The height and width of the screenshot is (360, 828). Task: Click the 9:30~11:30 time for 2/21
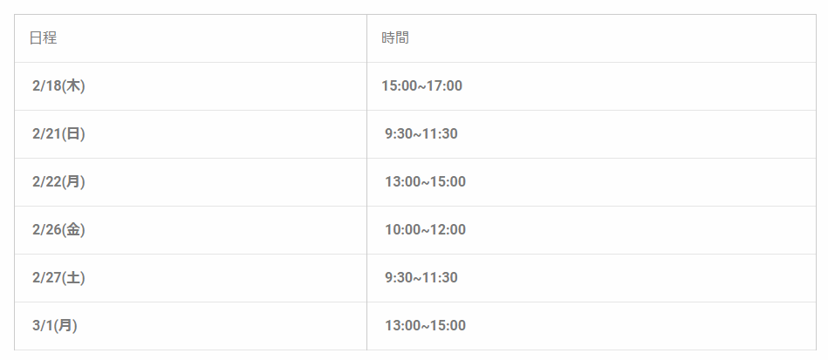click(x=421, y=134)
